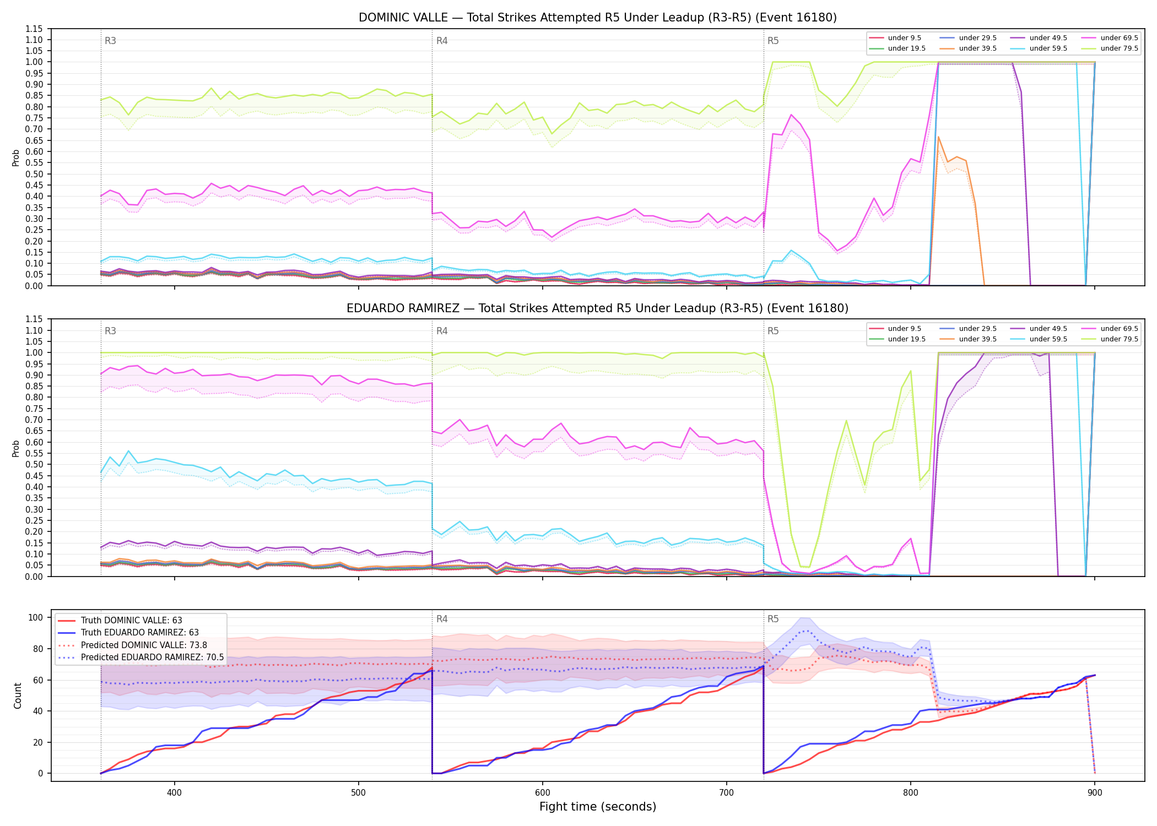Click the R4 round marker in top chart
This screenshot has height=826, width=1157.
click(x=442, y=41)
